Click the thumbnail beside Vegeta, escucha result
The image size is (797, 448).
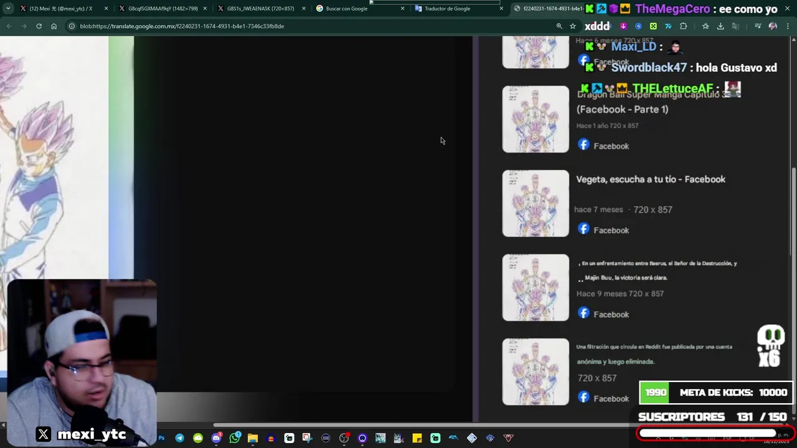(535, 203)
